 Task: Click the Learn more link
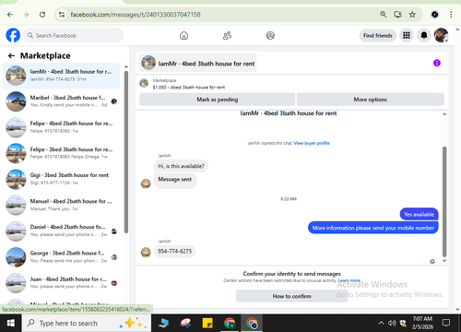[x=349, y=280]
